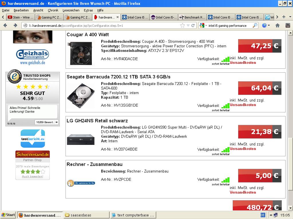Image resolution: width=293 pixels, height=219 pixels.
Task: Click the 47,25 € price button
Action: click(260, 46)
